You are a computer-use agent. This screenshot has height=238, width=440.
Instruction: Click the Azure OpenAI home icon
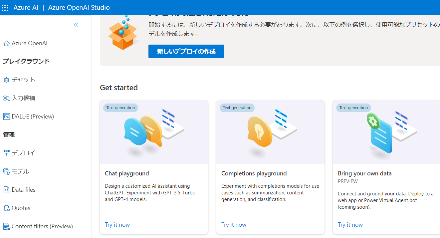point(6,44)
